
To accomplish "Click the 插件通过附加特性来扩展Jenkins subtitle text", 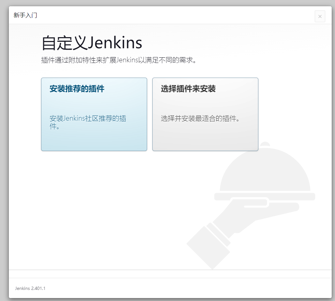I will point(119,60).
